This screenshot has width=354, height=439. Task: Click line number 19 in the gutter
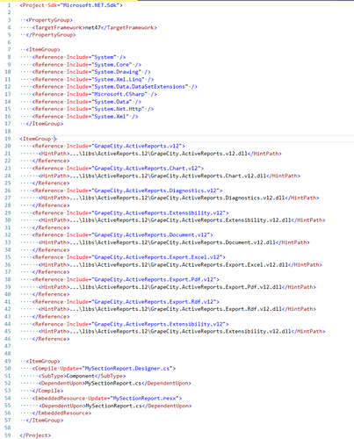click(8, 139)
